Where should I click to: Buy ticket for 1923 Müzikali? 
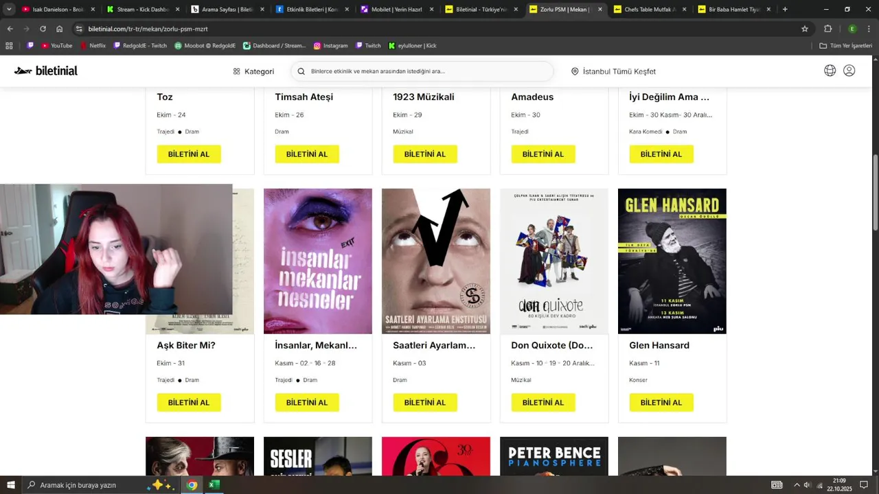425,154
